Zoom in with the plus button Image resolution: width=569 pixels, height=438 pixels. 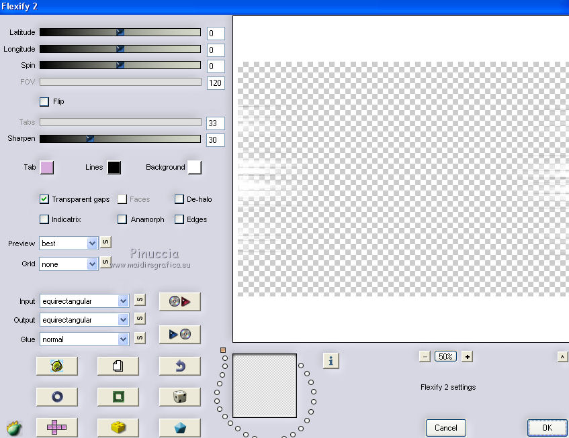tap(467, 356)
